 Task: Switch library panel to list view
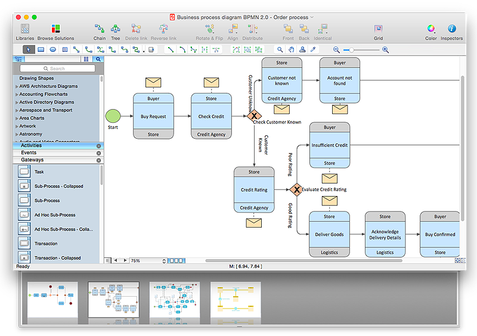pyautogui.click(x=18, y=59)
